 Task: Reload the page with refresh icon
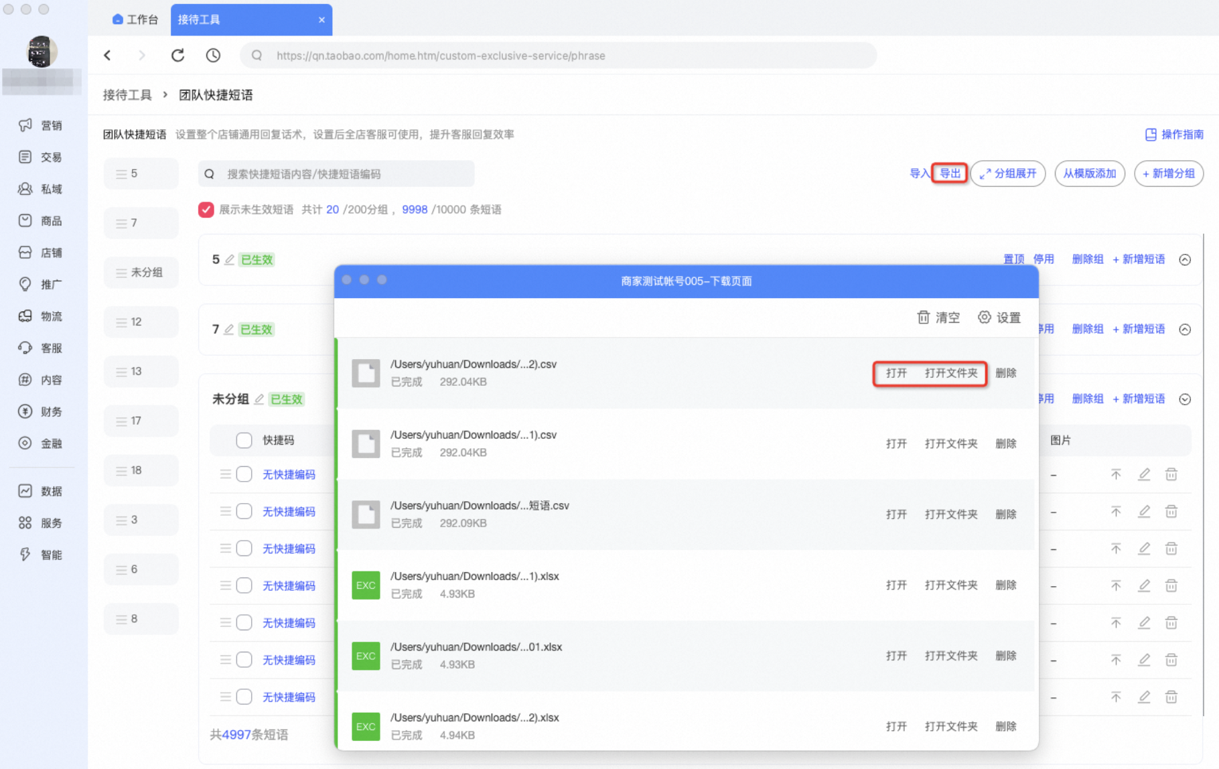177,56
